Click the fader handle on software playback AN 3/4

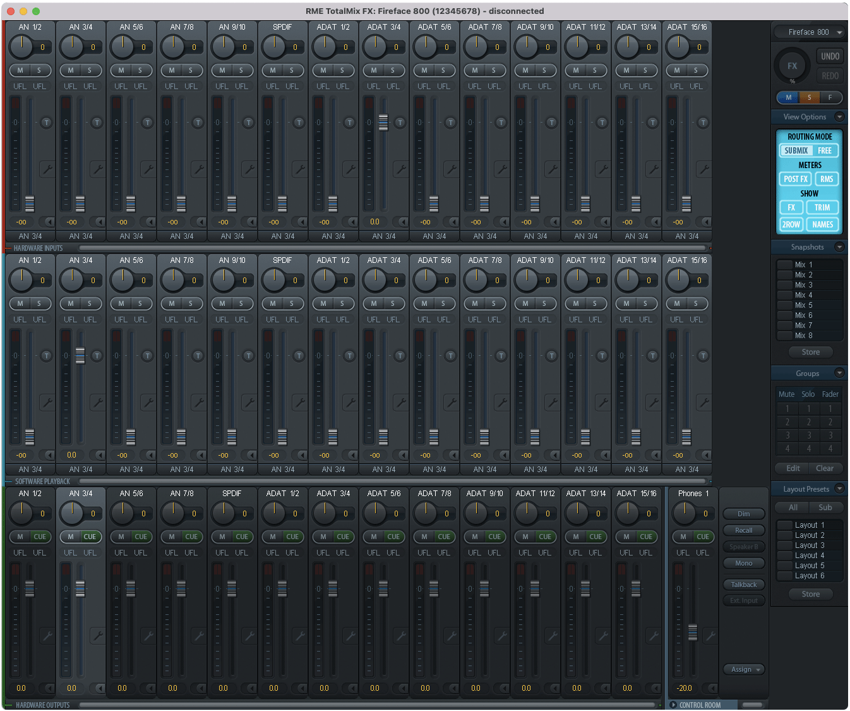80,355
